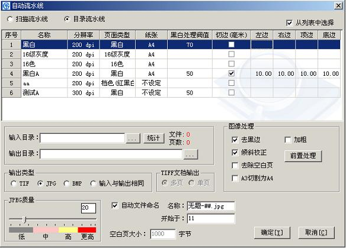Click the threshold cell 70

click(x=190, y=45)
